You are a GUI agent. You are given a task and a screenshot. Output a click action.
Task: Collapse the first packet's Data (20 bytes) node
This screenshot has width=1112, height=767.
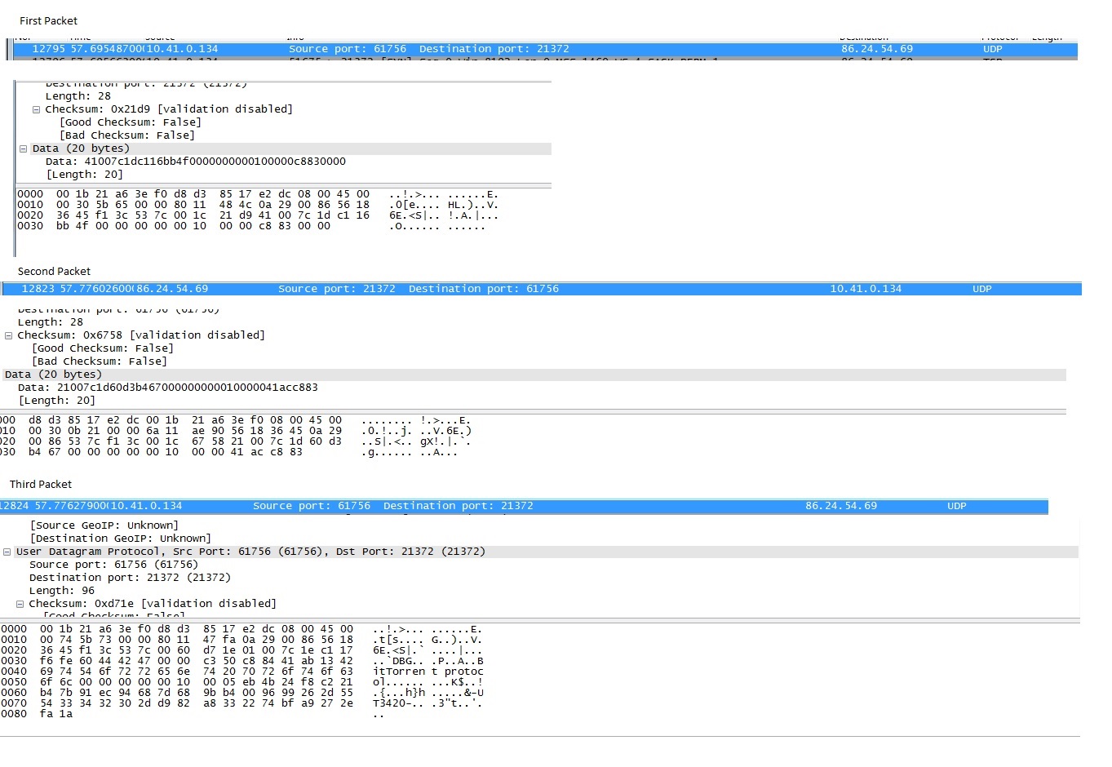coord(23,149)
